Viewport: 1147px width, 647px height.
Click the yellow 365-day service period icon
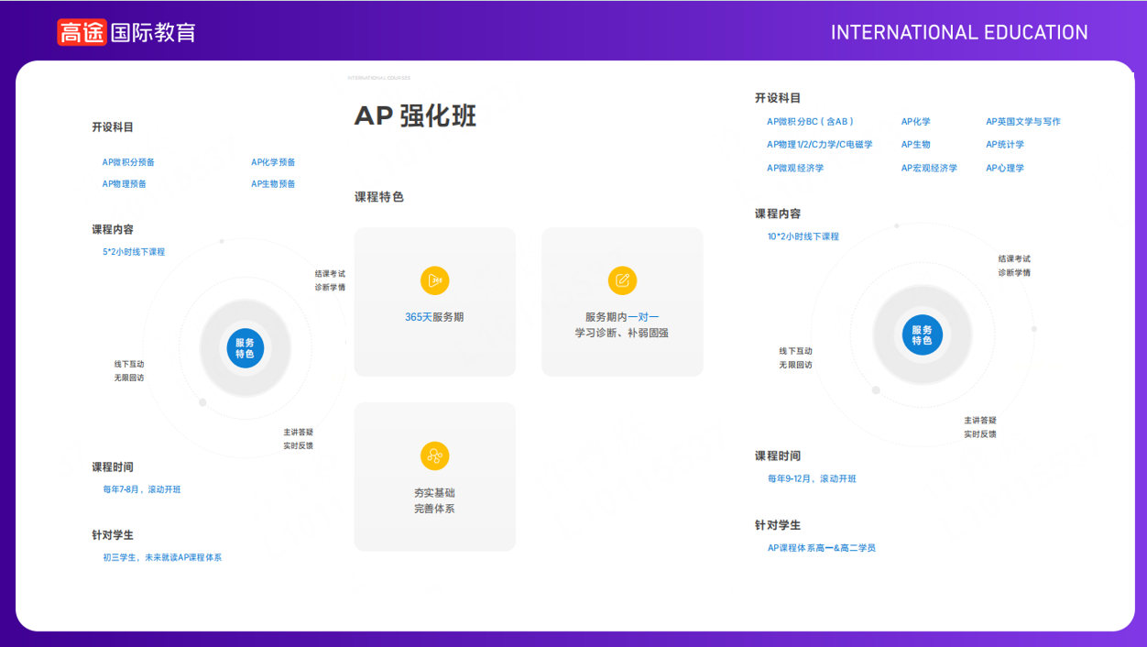(x=435, y=280)
